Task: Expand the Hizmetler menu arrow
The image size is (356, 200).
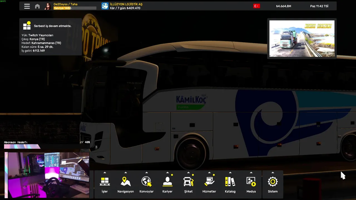Action: click(x=209, y=172)
